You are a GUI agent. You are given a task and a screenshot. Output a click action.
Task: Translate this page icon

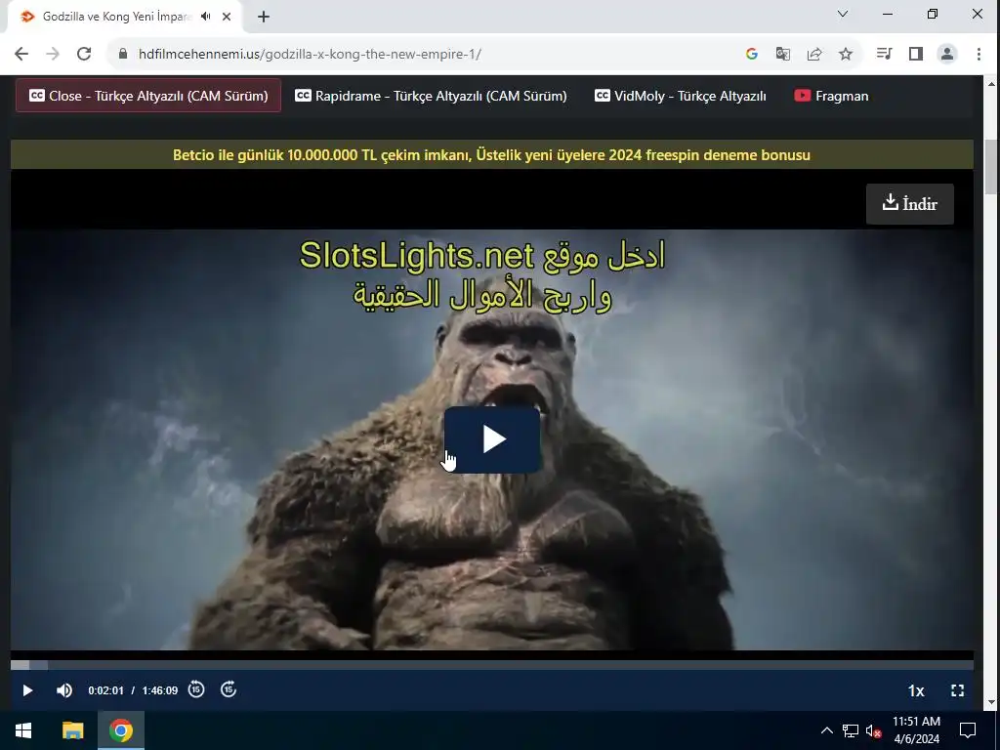tap(783, 55)
